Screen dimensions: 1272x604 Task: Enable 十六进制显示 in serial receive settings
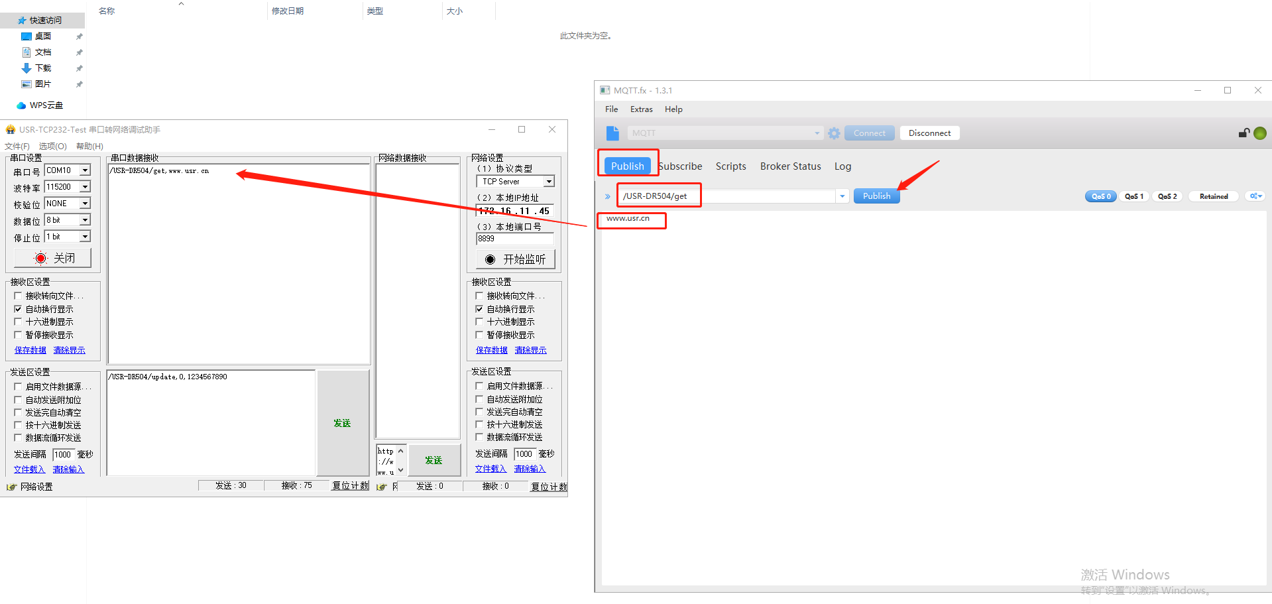pyautogui.click(x=19, y=322)
